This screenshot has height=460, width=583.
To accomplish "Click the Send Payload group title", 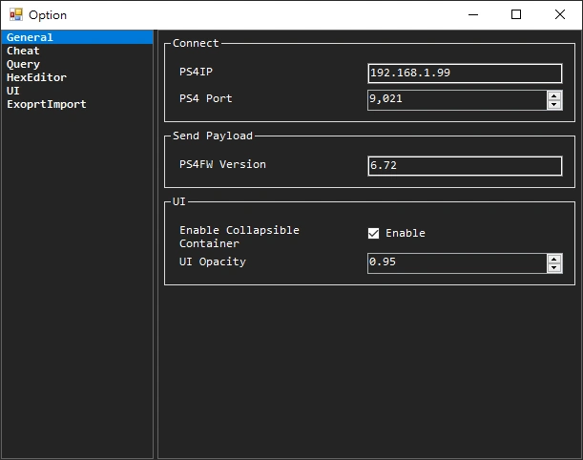I will click(x=213, y=136).
